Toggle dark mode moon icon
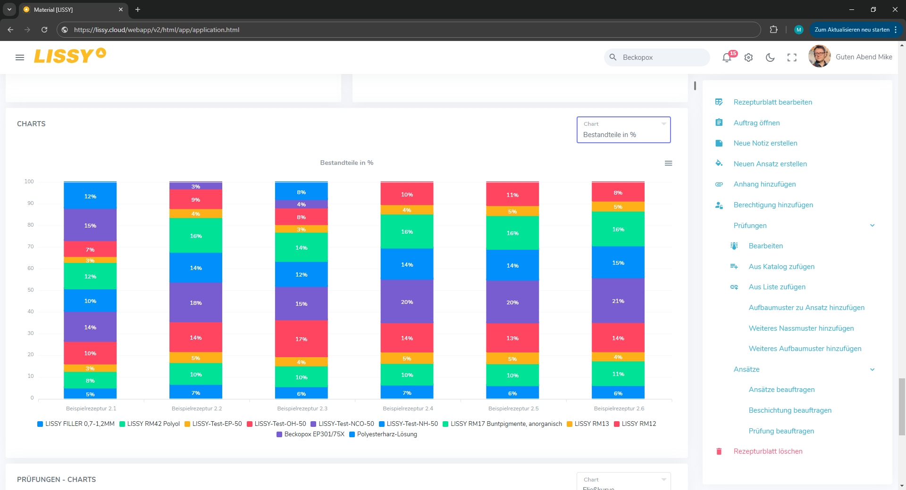Screen dimensions: 906x490 pos(770,57)
